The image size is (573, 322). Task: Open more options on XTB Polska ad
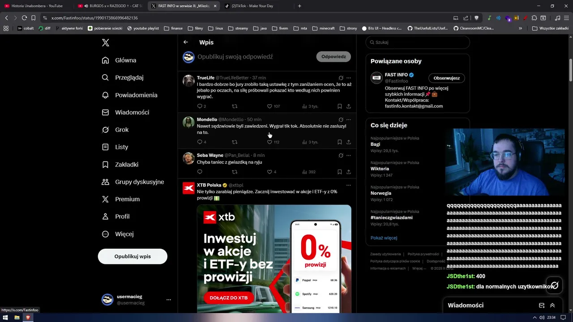tap(349, 185)
